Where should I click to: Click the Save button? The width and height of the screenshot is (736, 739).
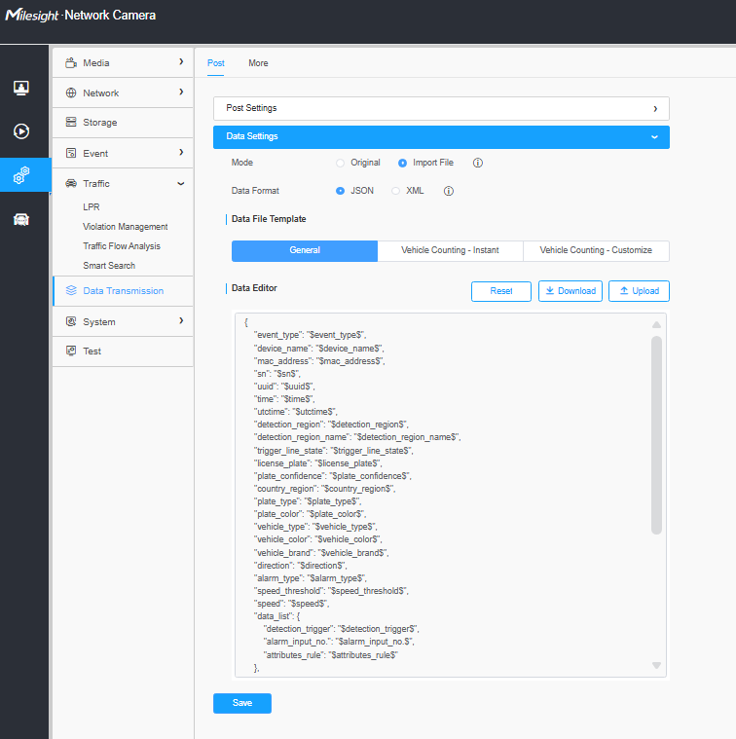tap(242, 703)
